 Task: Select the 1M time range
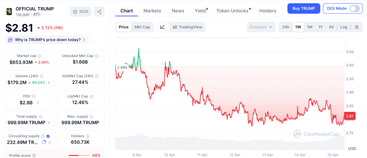pos(310,27)
